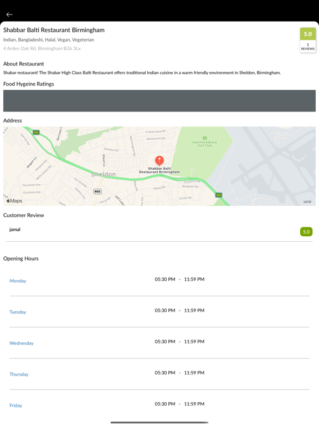The height and width of the screenshot is (426, 319).
Task: Tap the Thursday day label
Action: (x=19, y=374)
